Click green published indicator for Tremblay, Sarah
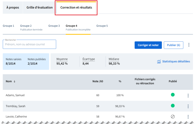Viewport: 195px width, 124px height. pos(173,106)
